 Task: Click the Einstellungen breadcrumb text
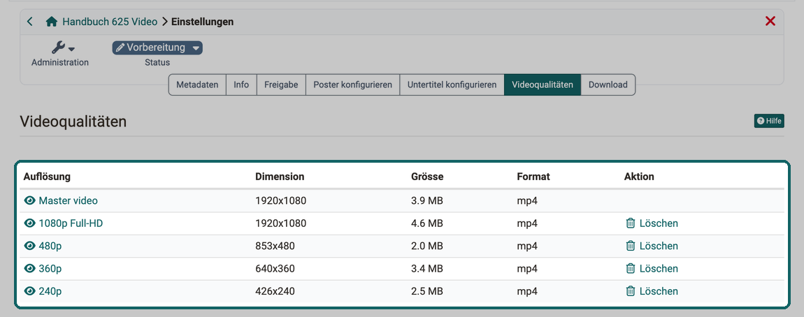pyautogui.click(x=203, y=22)
